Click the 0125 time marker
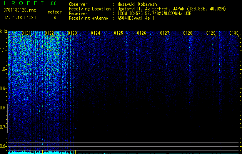The height and width of the screenshot is (154, 242). 118,33
